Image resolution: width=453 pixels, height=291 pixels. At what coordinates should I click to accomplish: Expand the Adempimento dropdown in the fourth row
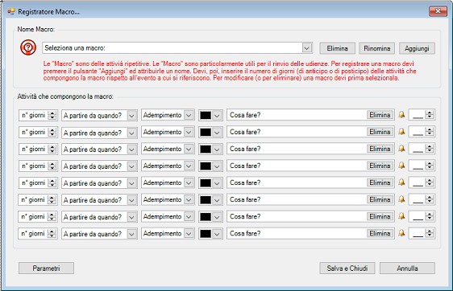click(189, 166)
